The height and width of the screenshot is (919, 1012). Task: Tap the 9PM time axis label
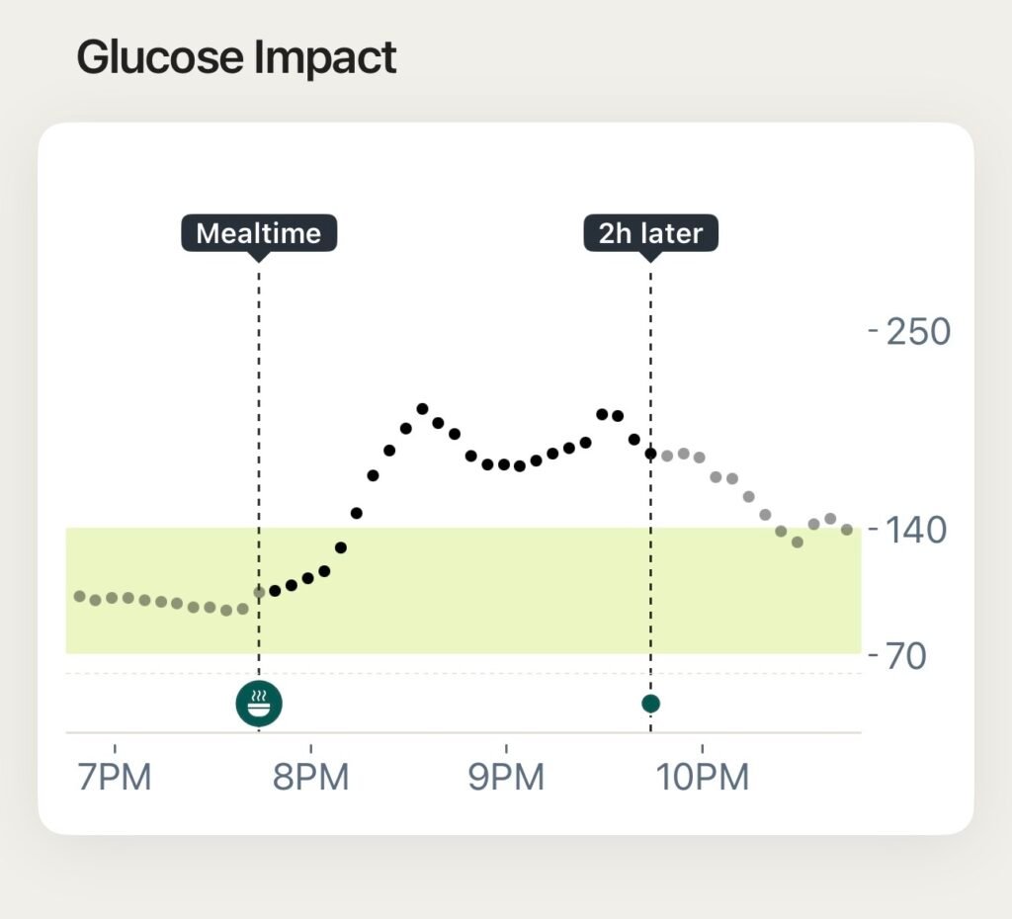pos(506,777)
